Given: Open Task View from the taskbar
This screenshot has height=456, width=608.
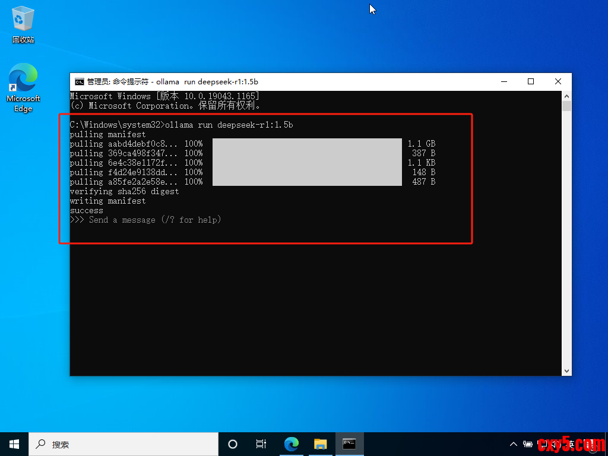Looking at the screenshot, I should point(261,444).
